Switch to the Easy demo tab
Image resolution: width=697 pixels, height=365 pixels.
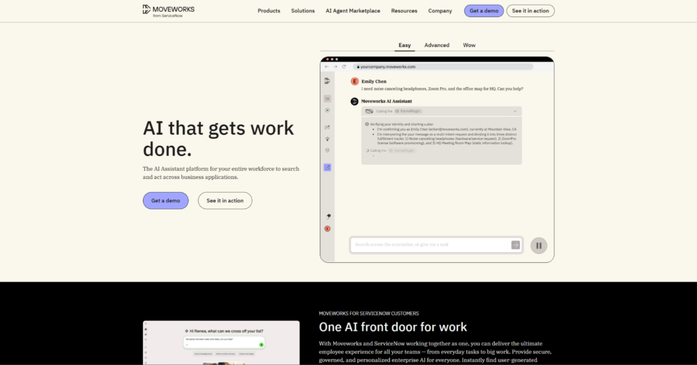pos(404,46)
